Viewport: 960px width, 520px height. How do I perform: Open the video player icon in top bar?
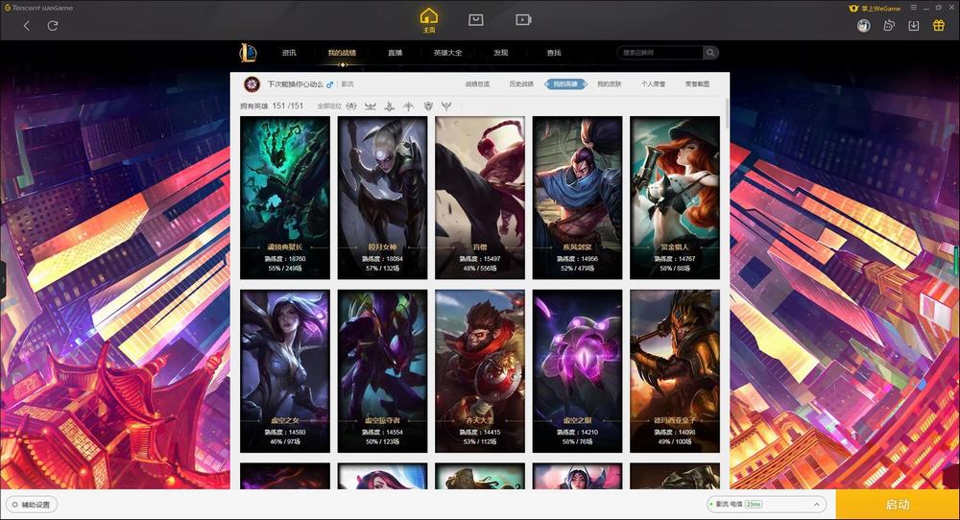pos(523,19)
